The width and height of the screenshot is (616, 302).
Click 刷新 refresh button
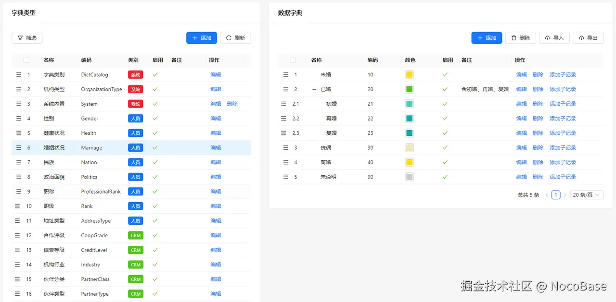pos(235,38)
